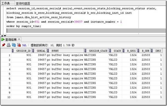Screen dimensions: 167x106
Task: Click the INST column header
Action: click(x=156, y=51)
